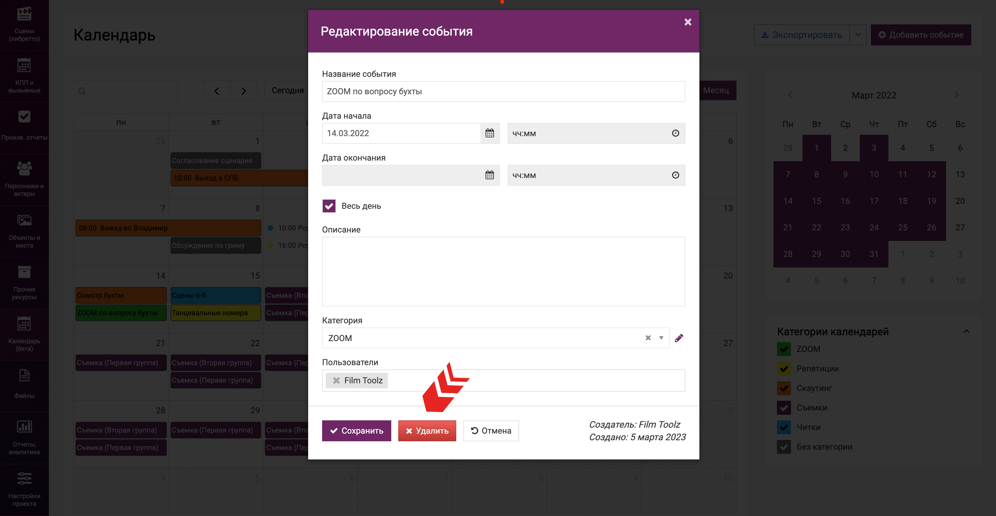
Task: Click start time чч:мм field
Action: (x=596, y=133)
